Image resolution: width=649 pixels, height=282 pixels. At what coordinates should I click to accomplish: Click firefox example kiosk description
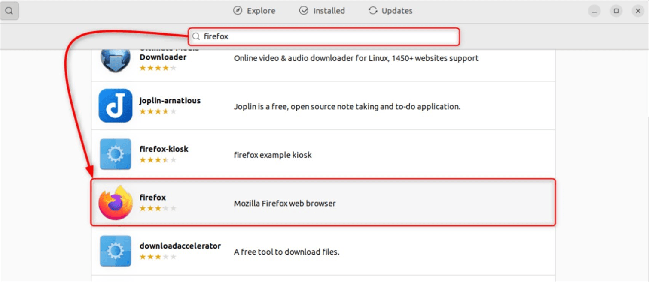coord(273,155)
